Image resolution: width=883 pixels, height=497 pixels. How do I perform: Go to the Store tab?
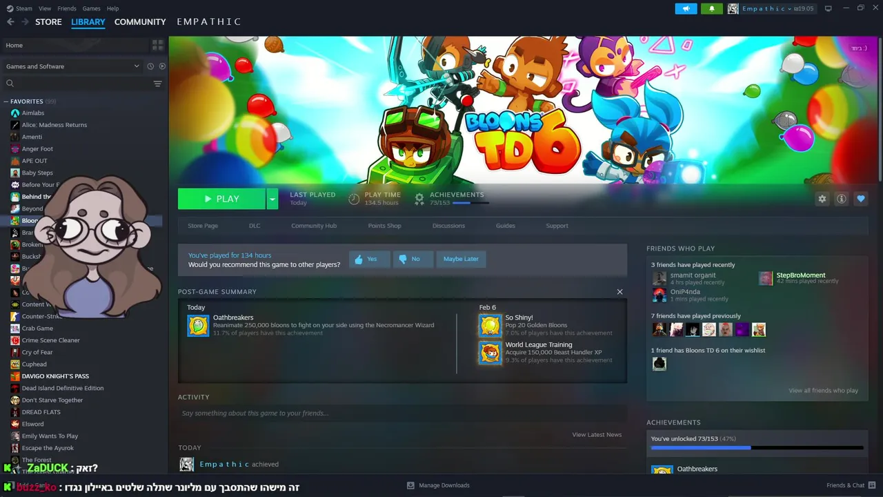click(48, 22)
